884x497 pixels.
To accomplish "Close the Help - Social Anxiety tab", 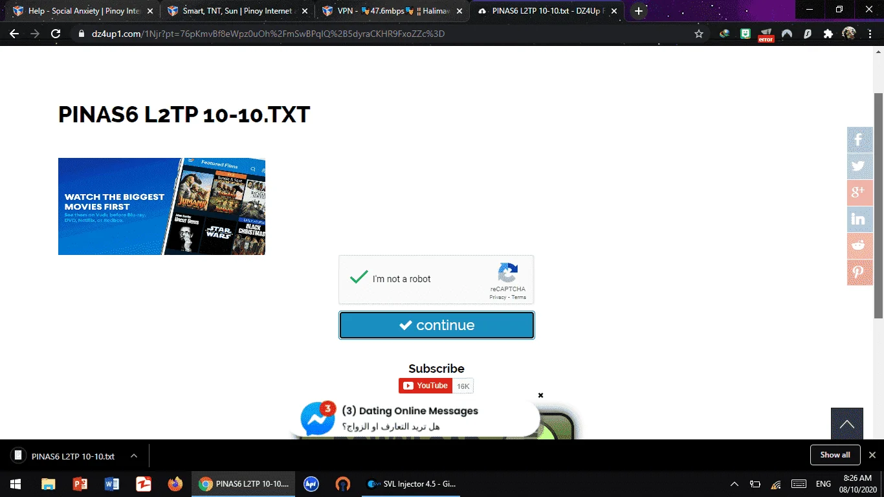I will pos(150,11).
